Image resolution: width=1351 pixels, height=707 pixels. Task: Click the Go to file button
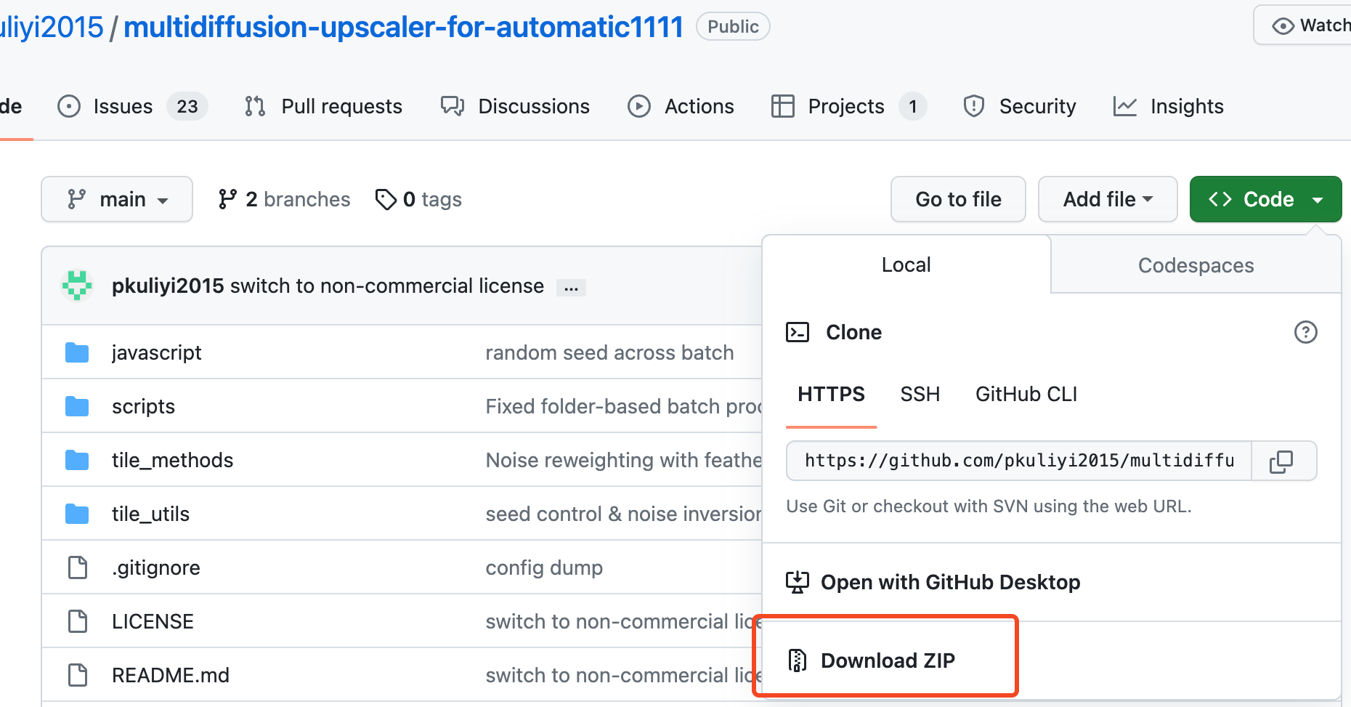click(x=958, y=199)
